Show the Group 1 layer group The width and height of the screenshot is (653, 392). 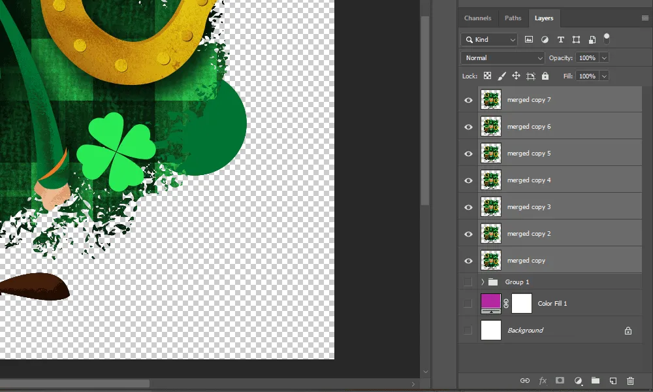click(468, 282)
